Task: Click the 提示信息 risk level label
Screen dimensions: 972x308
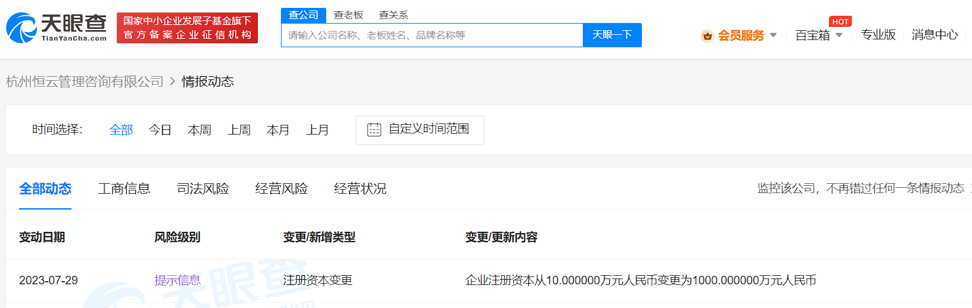Action: (177, 280)
